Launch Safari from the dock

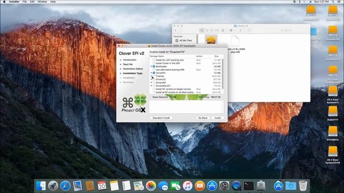(x=66, y=186)
